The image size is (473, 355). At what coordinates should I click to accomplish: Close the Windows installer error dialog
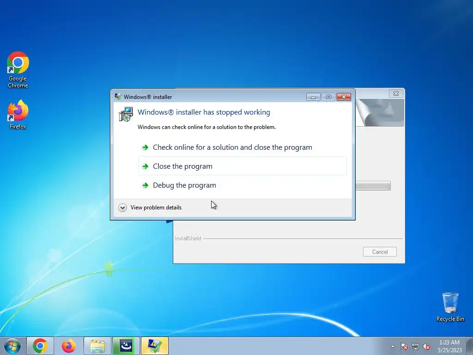pos(344,97)
